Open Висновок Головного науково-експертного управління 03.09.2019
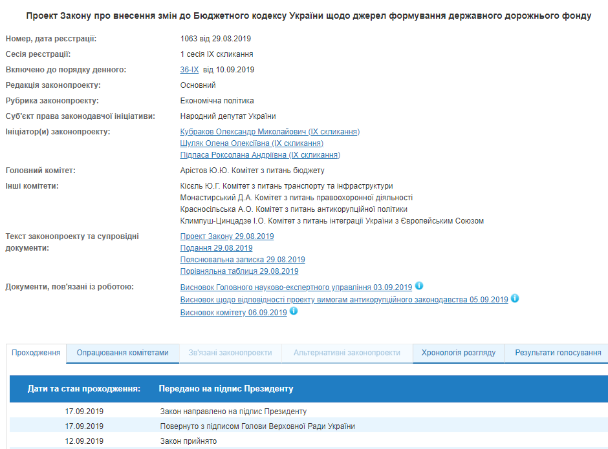 (x=296, y=287)
